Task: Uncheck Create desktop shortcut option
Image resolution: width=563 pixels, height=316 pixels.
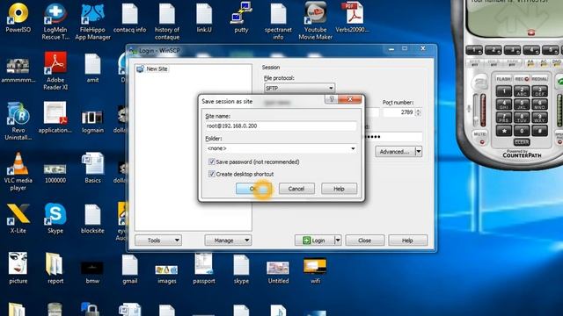Action: coord(211,174)
